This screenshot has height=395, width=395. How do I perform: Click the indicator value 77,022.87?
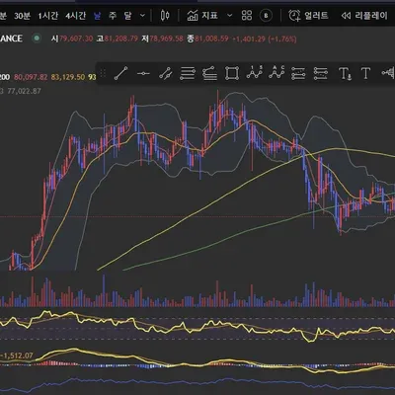tap(24, 91)
